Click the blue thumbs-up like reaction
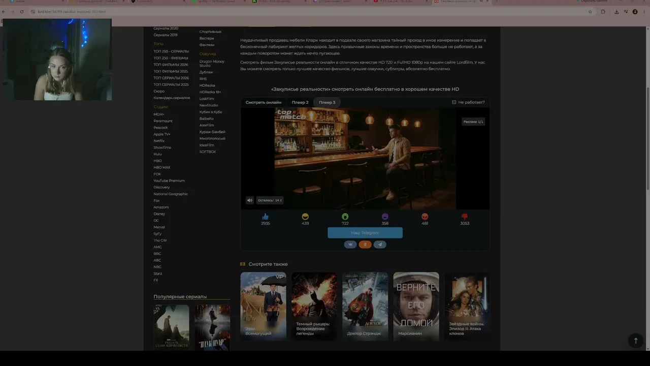Image resolution: width=650 pixels, height=366 pixels. pos(265,217)
